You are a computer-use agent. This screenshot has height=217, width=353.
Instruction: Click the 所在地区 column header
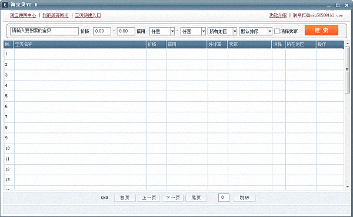(x=301, y=44)
